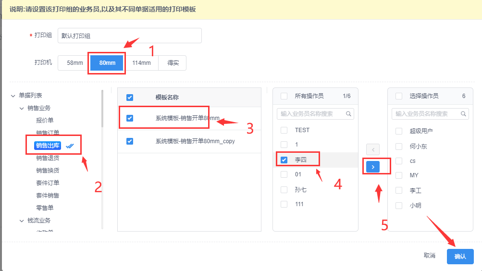Uncheck 系统模板-销售开单80mm_copy checkbox
Screen dimensions: 482x271
130,141
